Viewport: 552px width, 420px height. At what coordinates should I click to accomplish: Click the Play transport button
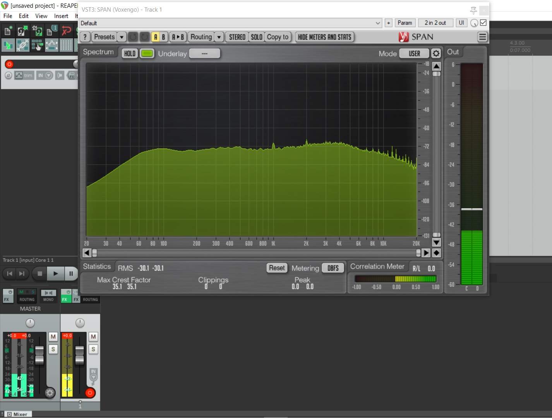[x=55, y=274]
